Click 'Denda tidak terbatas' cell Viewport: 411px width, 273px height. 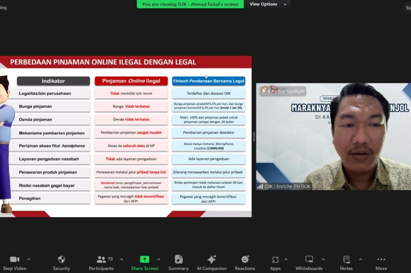pos(131,119)
